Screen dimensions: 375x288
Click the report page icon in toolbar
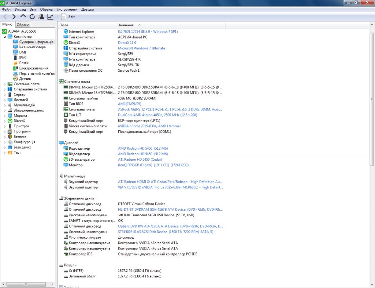[x=64, y=16]
